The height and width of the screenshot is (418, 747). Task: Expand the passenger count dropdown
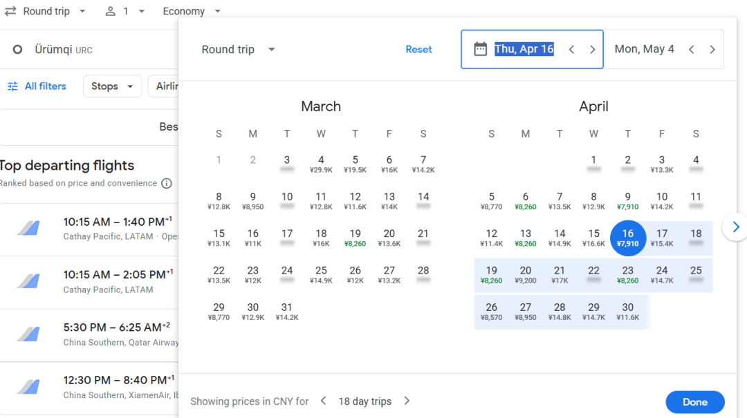point(125,11)
